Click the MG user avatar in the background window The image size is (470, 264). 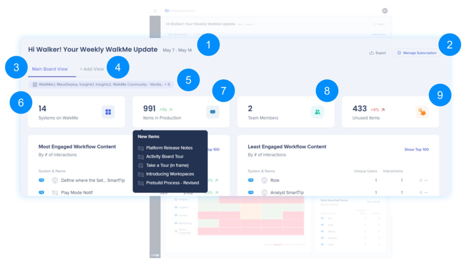point(385,11)
